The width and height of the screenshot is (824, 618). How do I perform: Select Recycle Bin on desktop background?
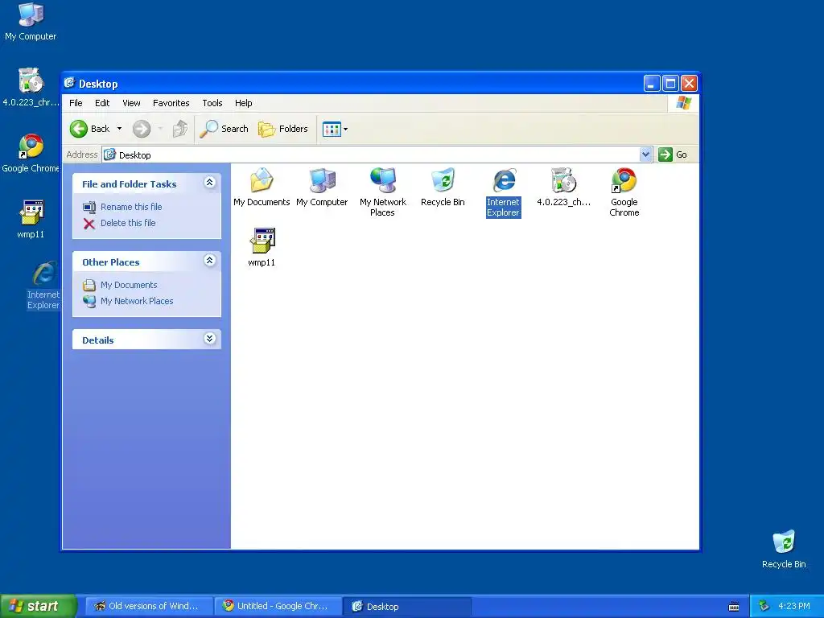tap(784, 549)
